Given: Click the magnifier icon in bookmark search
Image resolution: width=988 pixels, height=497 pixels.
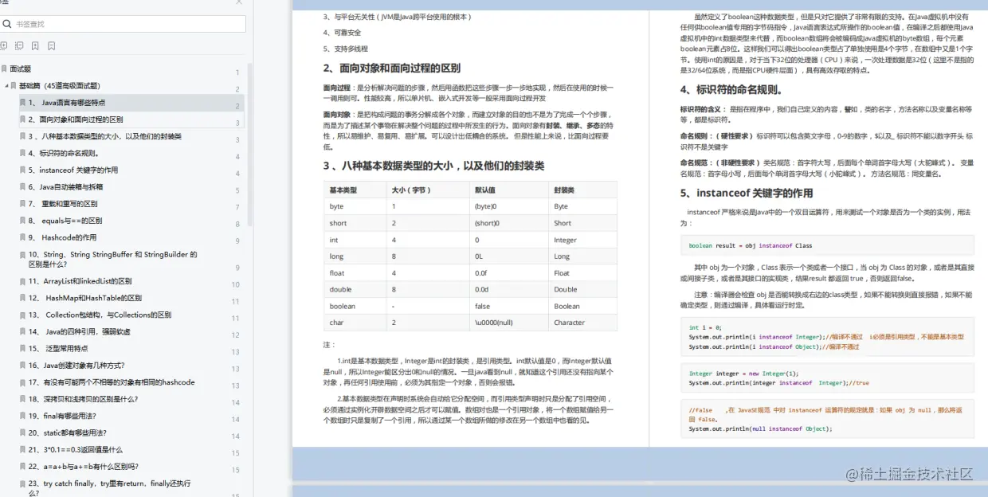Looking at the screenshot, I should pos(9,24).
